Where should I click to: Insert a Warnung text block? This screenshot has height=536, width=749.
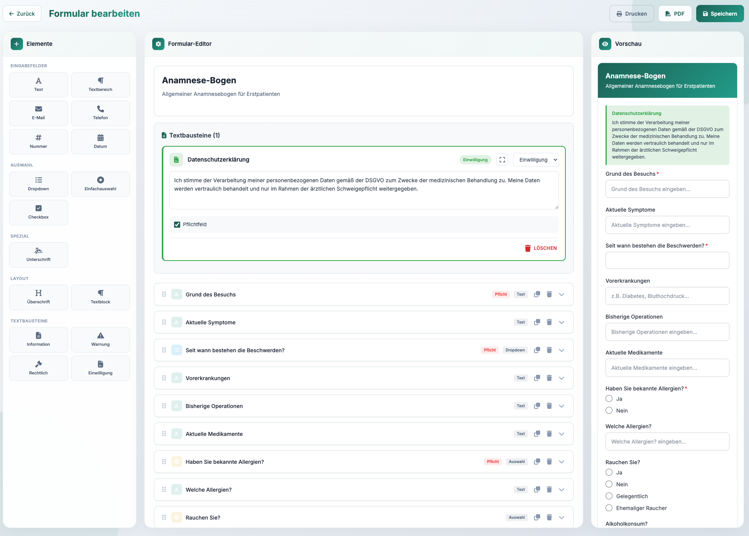coord(100,339)
